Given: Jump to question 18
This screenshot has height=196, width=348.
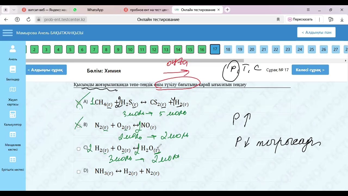Looking at the screenshot, I should click(x=228, y=49).
